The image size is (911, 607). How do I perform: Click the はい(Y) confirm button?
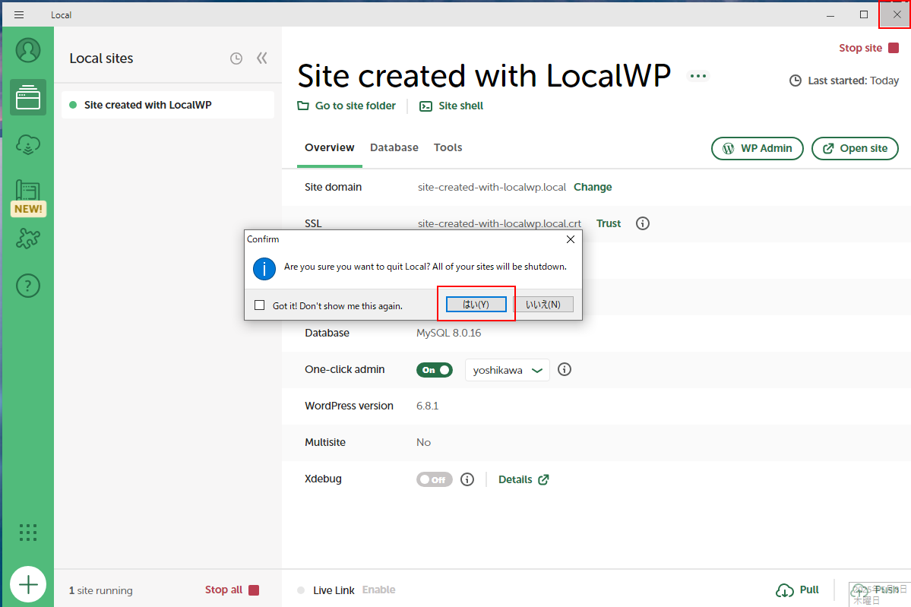[476, 305]
